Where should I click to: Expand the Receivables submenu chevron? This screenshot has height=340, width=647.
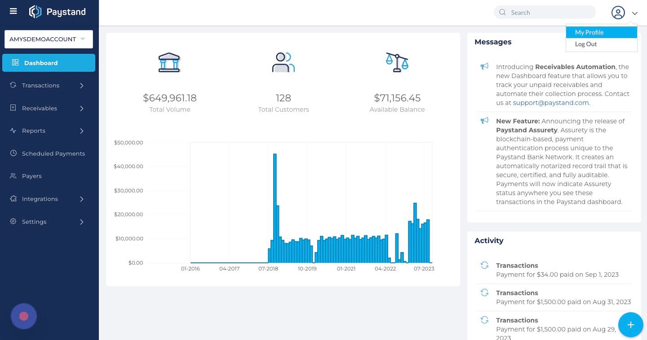[x=82, y=108]
